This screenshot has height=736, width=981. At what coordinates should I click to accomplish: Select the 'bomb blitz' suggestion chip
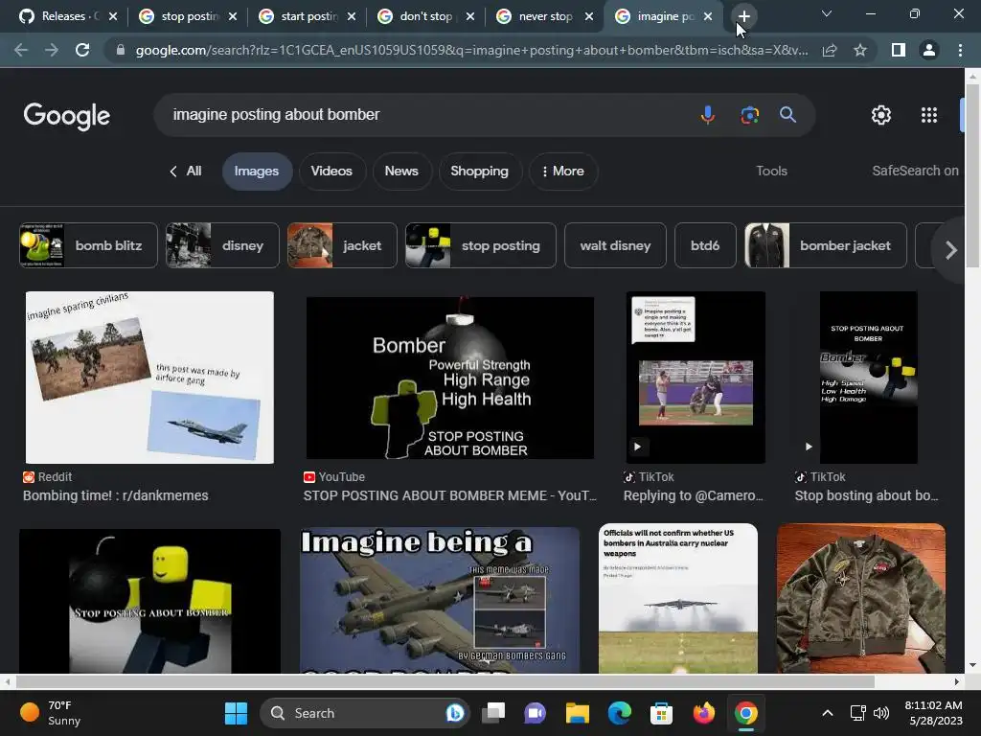click(x=88, y=245)
